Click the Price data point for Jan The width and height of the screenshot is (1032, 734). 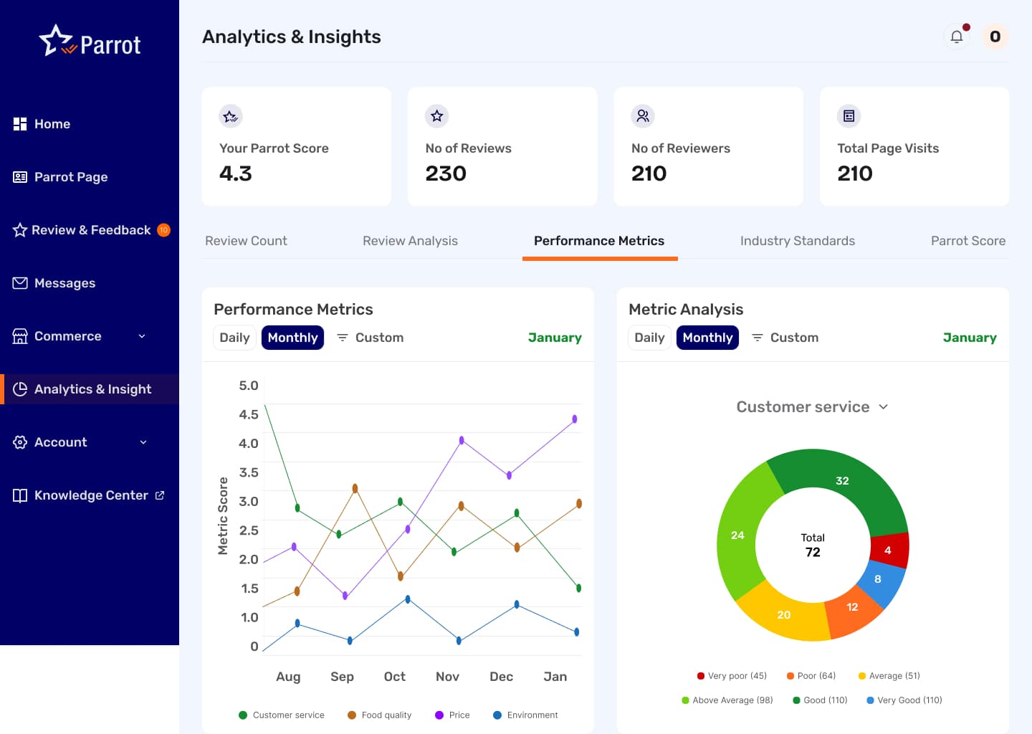(x=575, y=419)
